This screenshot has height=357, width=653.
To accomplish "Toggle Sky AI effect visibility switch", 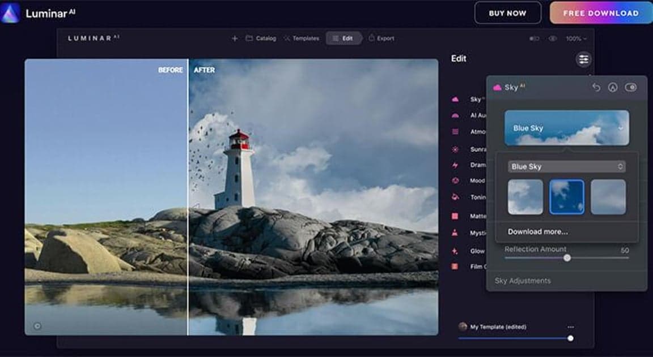I will pos(630,88).
